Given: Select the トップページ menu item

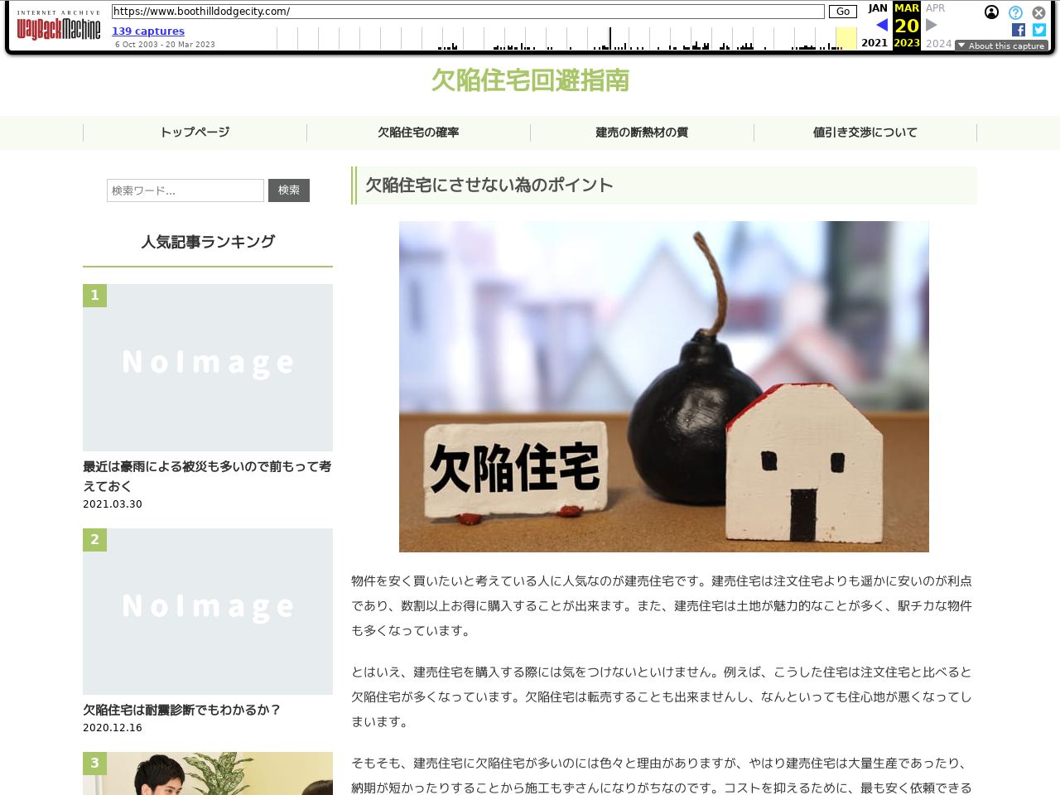Looking at the screenshot, I should pyautogui.click(x=195, y=132).
